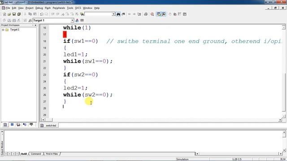
Task: Click the red breakpoint marker on line 17
Action: click(65, 34)
